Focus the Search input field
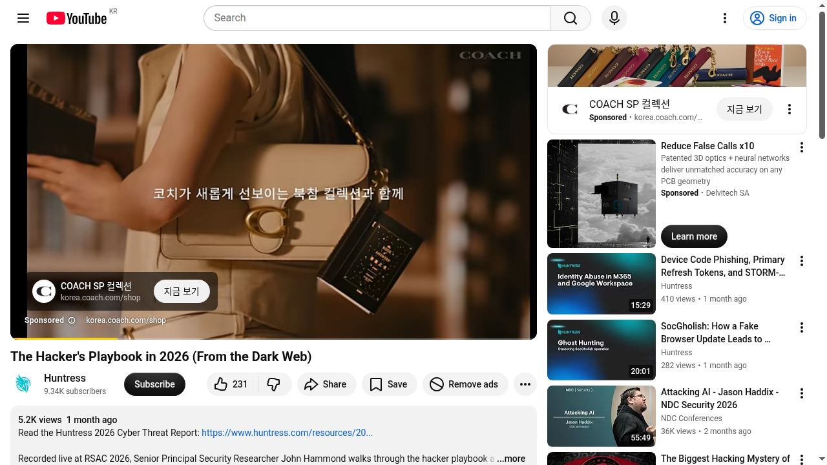Screen dimensions: 827x465 click(x=377, y=18)
